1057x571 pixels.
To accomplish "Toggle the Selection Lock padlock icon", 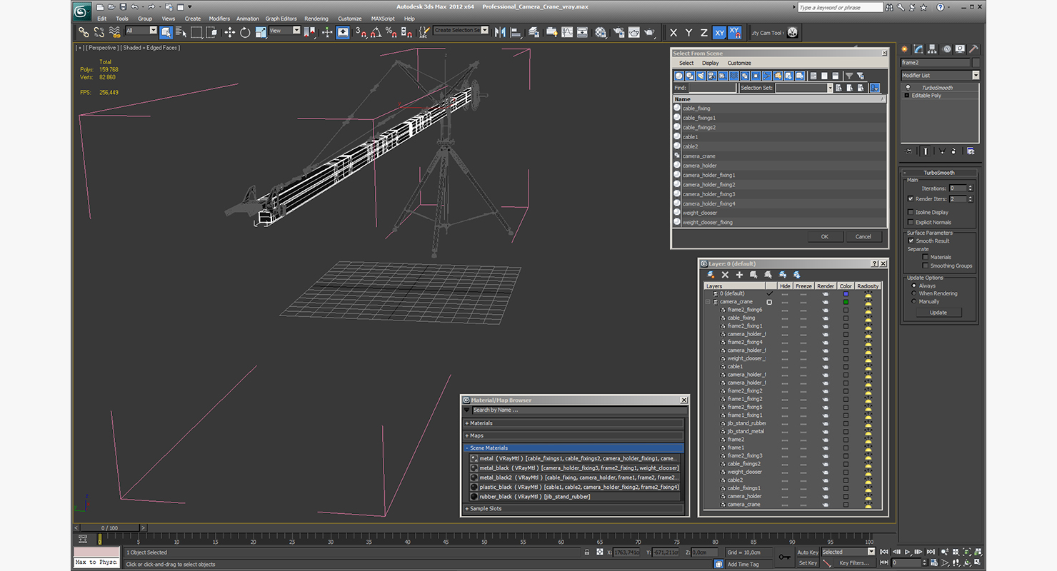I will click(587, 552).
